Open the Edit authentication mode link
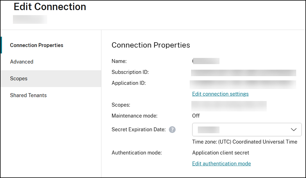306x178 pixels. [221, 164]
